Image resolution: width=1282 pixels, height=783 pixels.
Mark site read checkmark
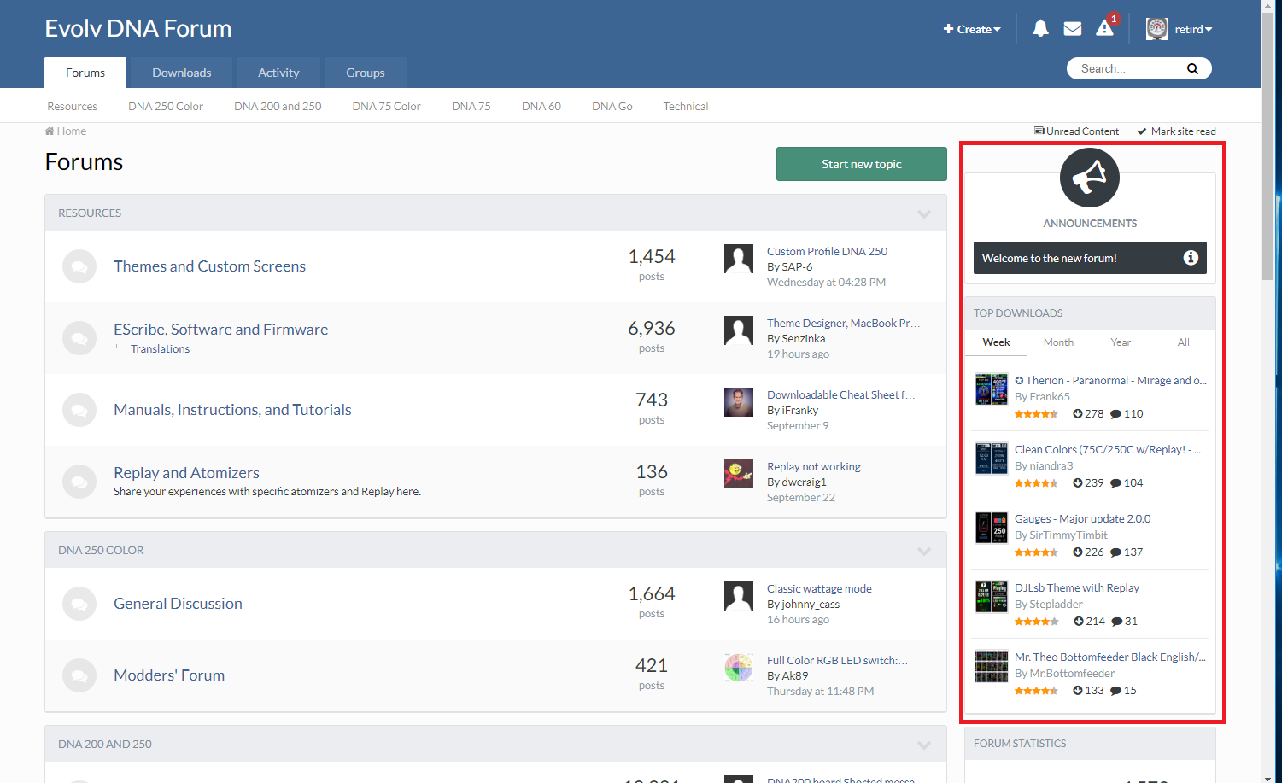[1142, 131]
